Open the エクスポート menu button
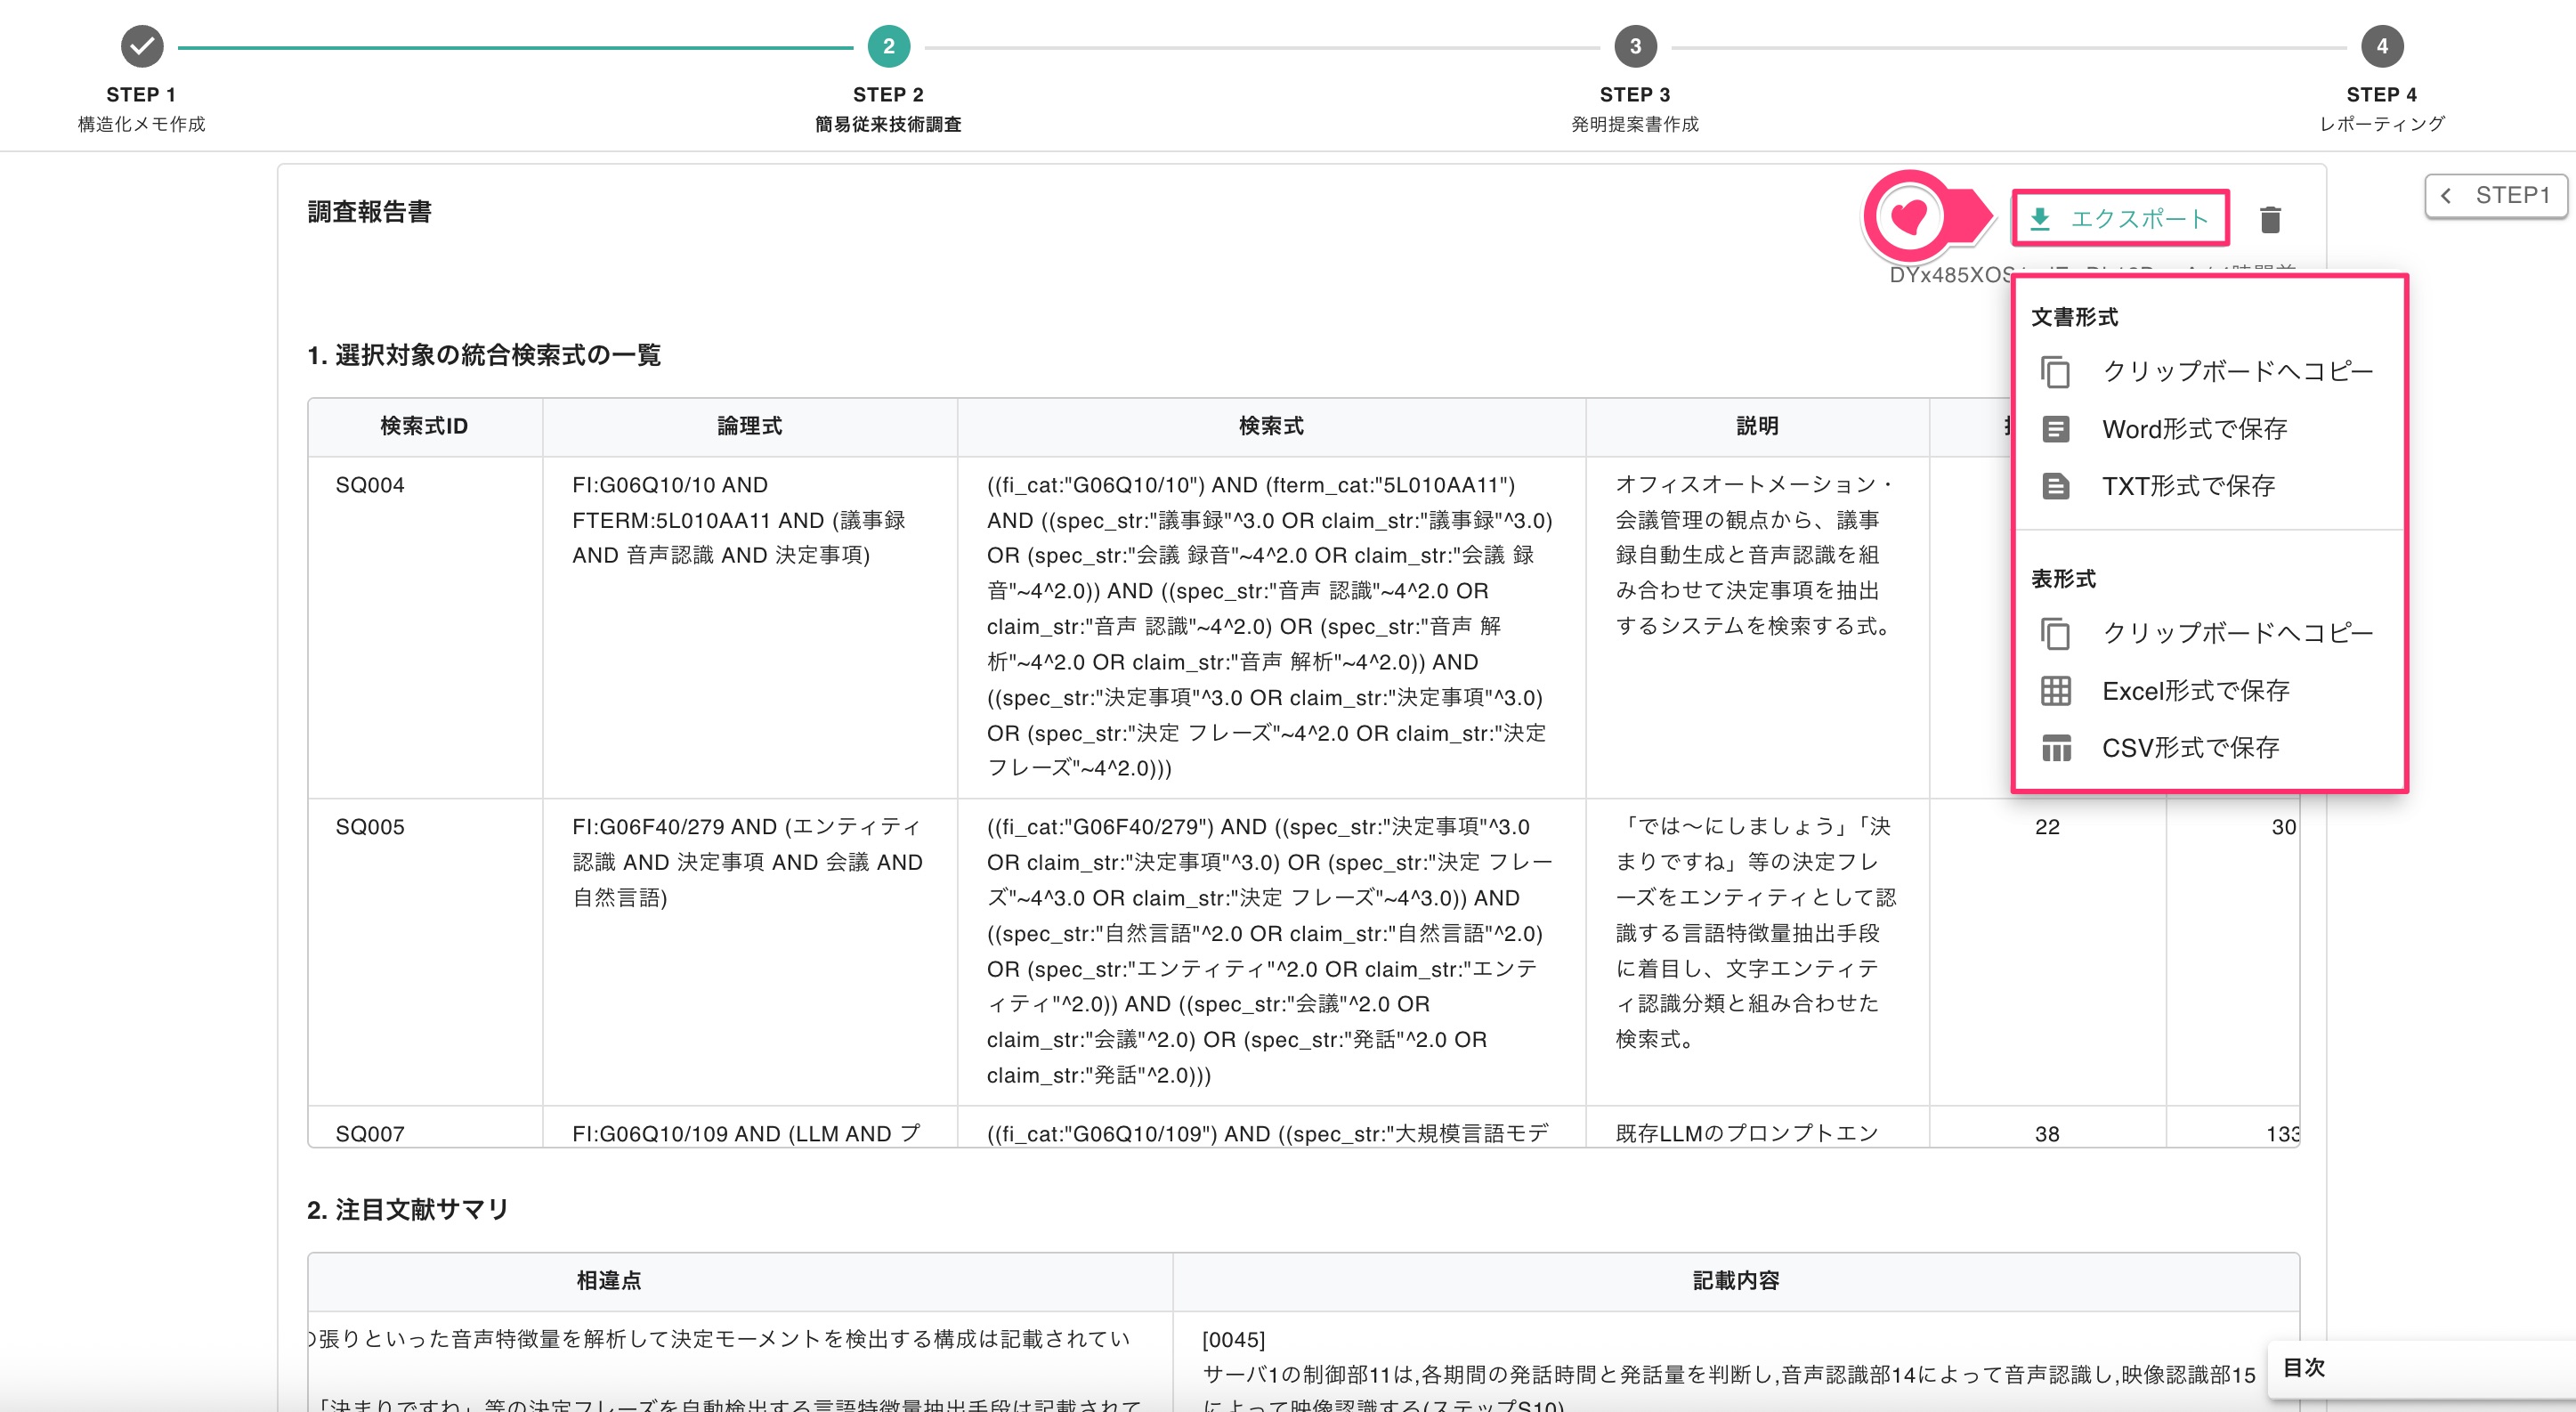This screenshot has width=2576, height=1412. (x=2120, y=219)
